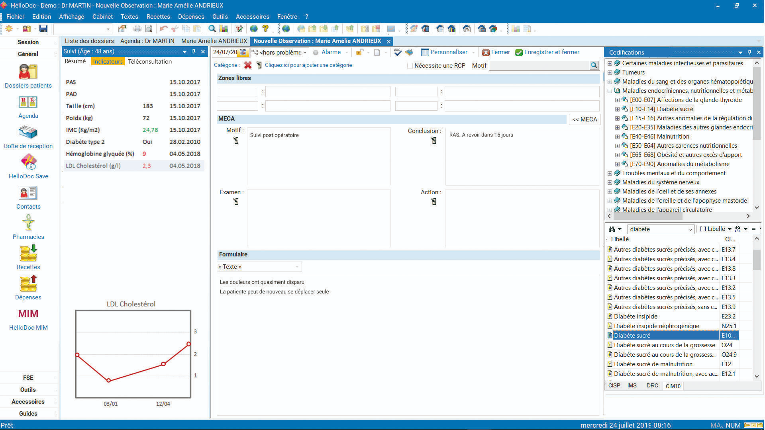The image size is (765, 430).
Task: Expand the Tumeurs tree node
Action: coord(610,72)
